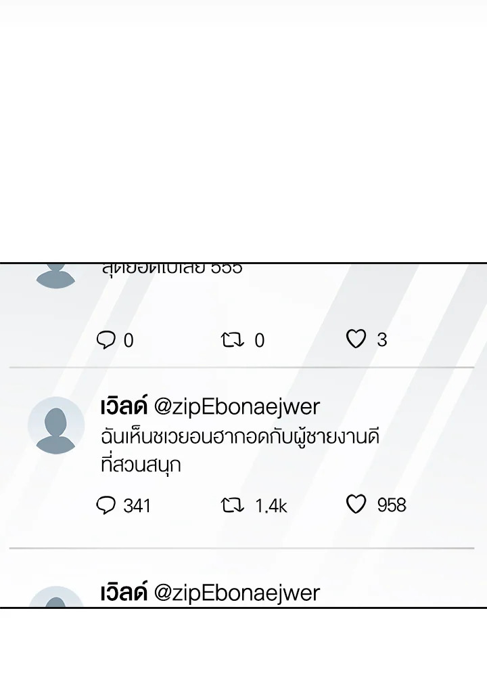Retweet the post with 1.4k retweets
This screenshot has width=487, height=676.
click(x=233, y=505)
